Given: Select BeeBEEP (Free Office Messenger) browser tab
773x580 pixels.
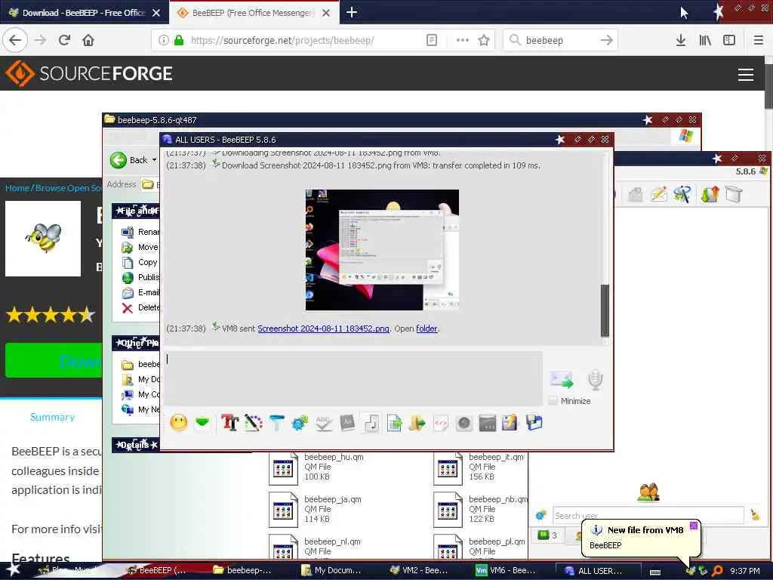Looking at the screenshot, I should pyautogui.click(x=251, y=13).
